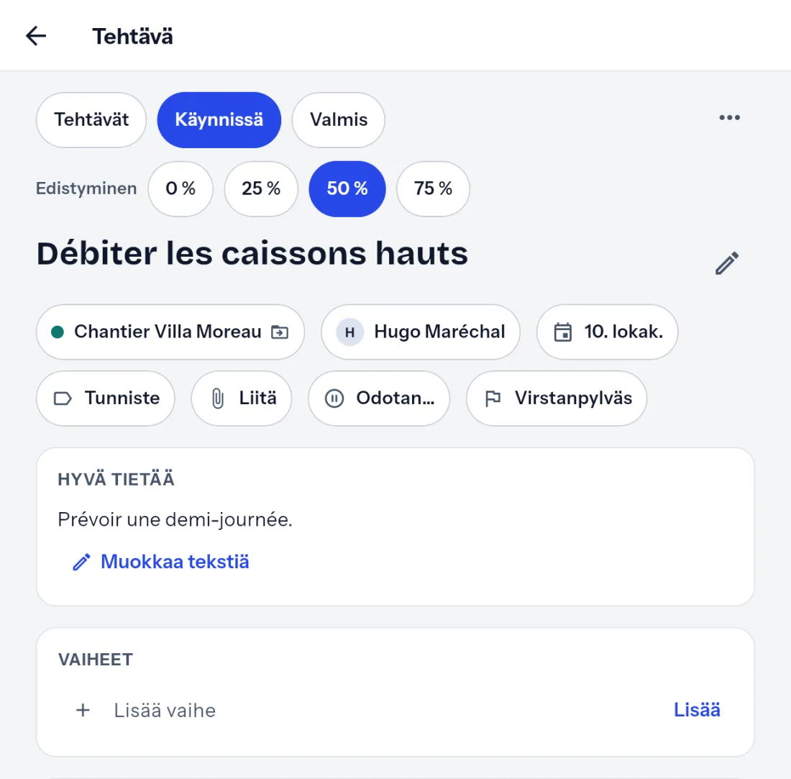Click the pencil icon beside task title
The height and width of the screenshot is (779, 791).
tap(727, 263)
